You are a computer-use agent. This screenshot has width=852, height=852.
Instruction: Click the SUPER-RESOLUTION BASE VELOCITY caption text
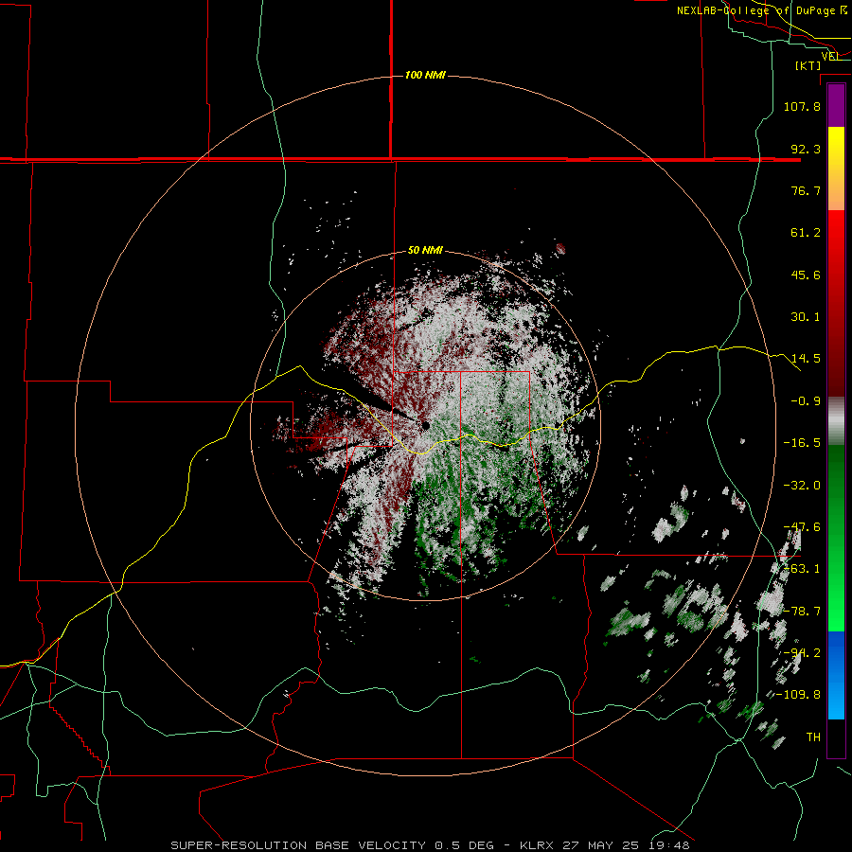click(x=298, y=845)
